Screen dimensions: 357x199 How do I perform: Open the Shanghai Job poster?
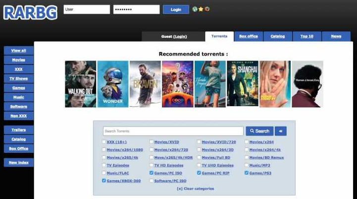pos(243,83)
